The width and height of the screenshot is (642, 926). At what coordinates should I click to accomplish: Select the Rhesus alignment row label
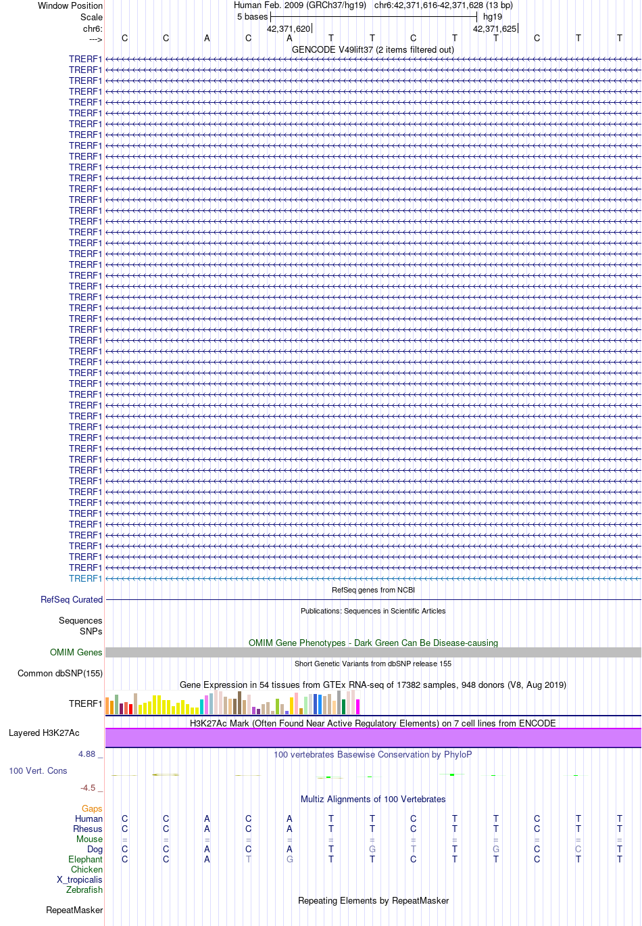click(88, 829)
